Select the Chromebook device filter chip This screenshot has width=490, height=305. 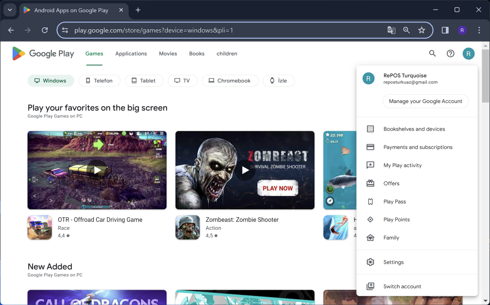[230, 81]
